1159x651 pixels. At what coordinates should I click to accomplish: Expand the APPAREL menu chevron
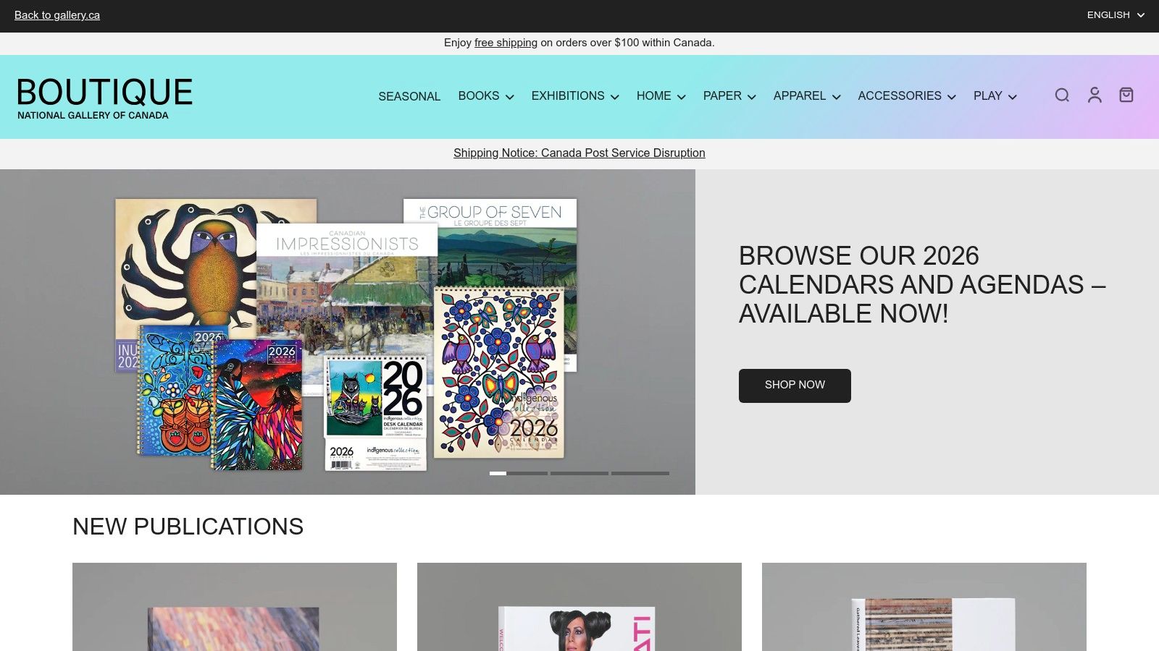[837, 97]
